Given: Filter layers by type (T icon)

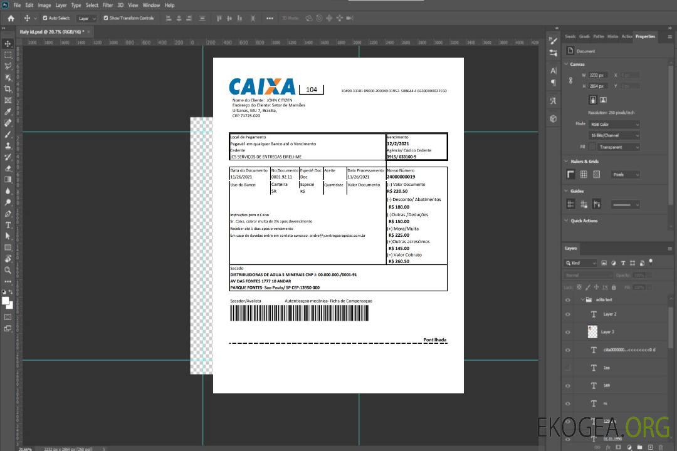Looking at the screenshot, I should (623, 263).
